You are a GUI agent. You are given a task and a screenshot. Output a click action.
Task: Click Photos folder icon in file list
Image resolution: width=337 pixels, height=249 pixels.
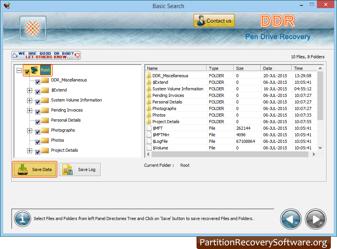click(149, 115)
